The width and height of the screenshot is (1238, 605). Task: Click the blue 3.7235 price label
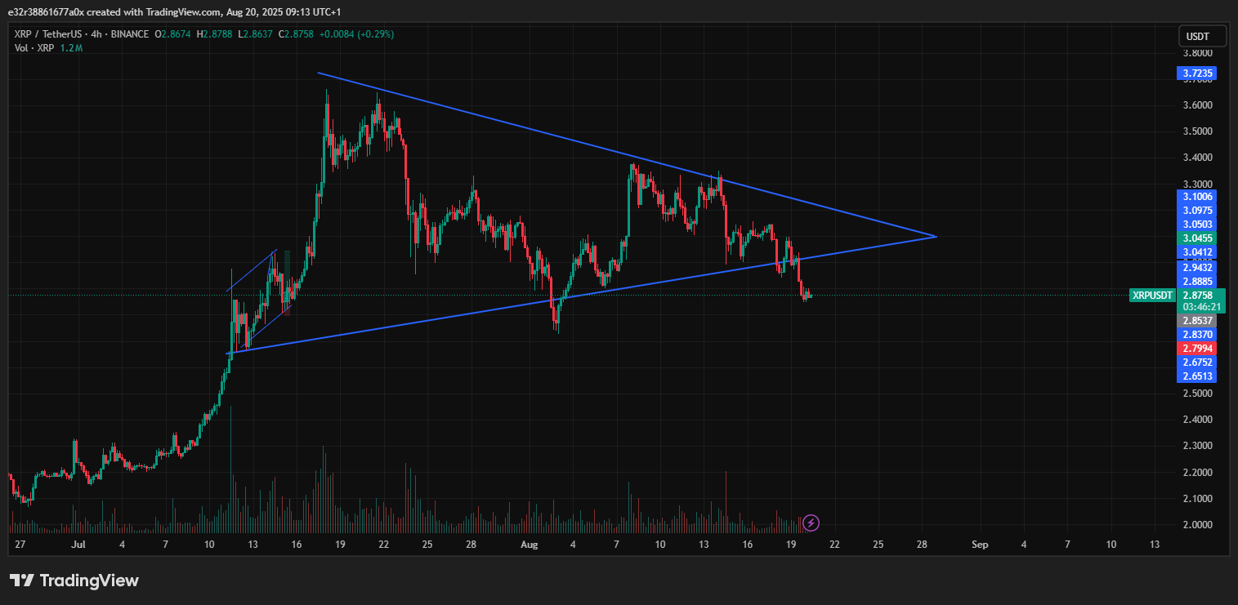pos(1196,73)
